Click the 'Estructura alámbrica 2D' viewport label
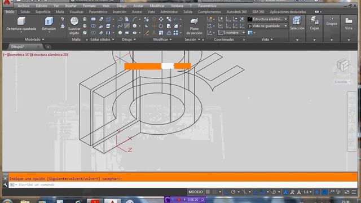The image size is (361, 203). [50, 55]
